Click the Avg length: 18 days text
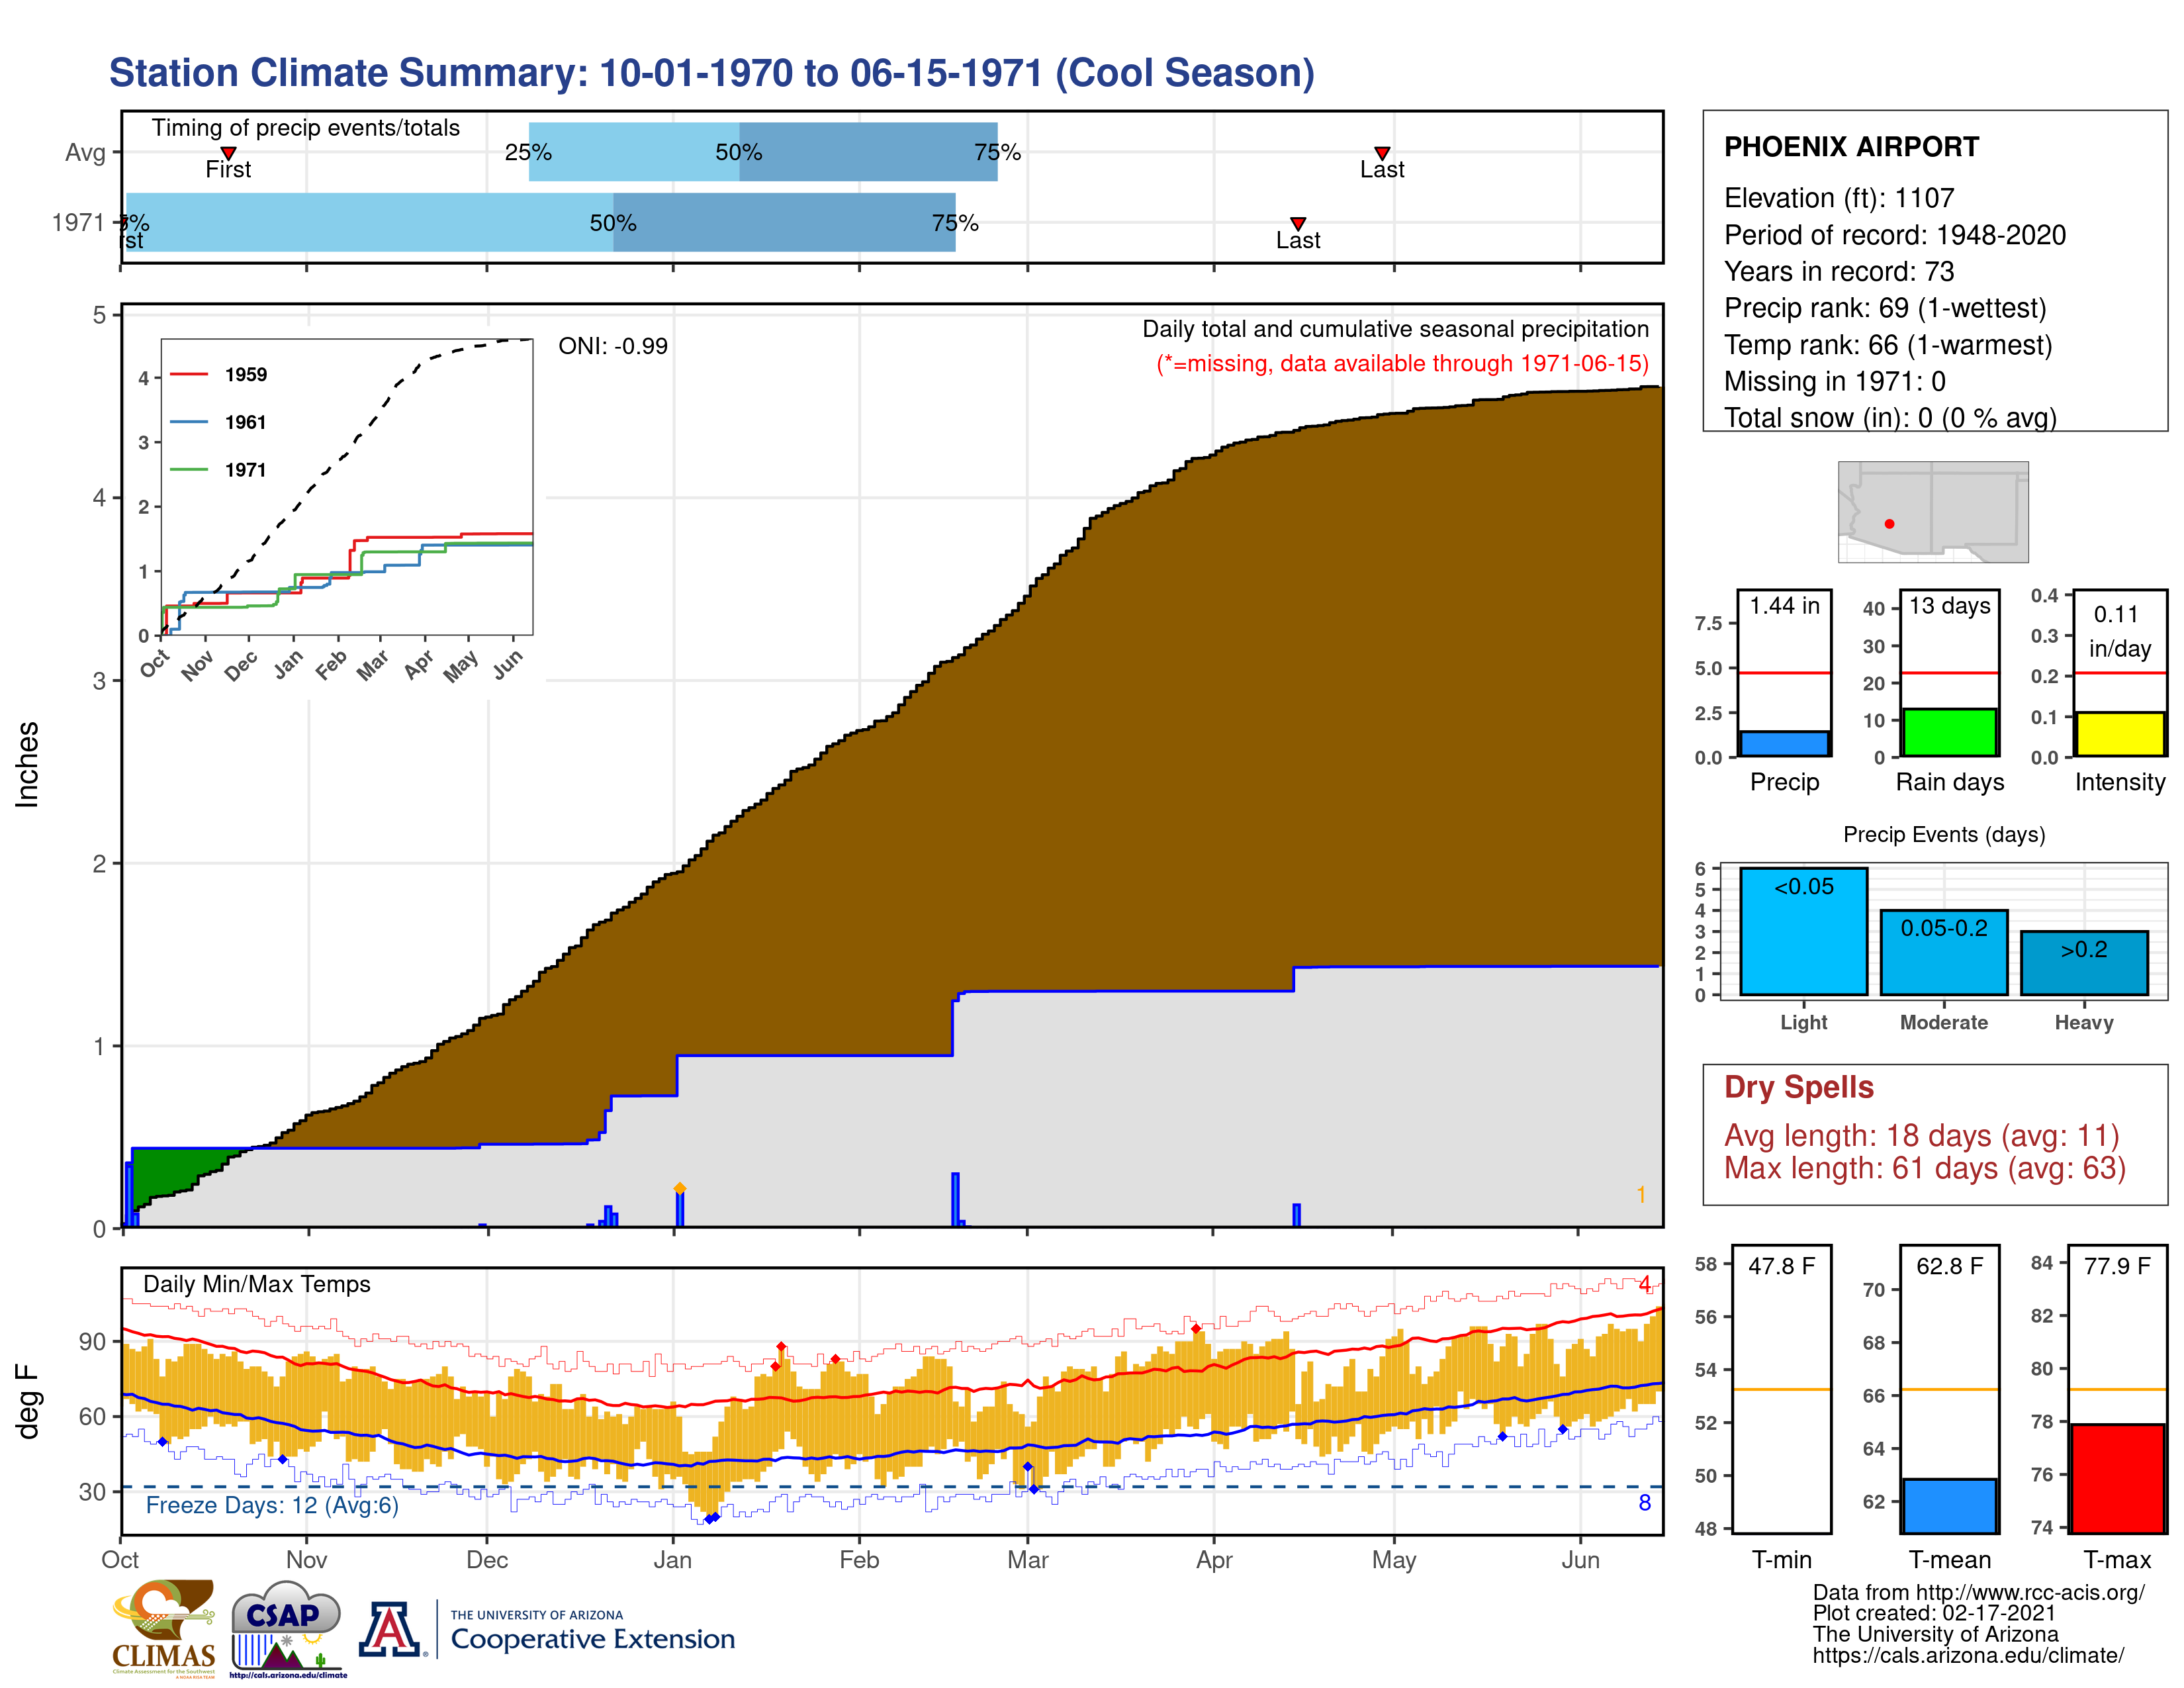Screen dimensions: 2184x1688 click(x=1921, y=1136)
